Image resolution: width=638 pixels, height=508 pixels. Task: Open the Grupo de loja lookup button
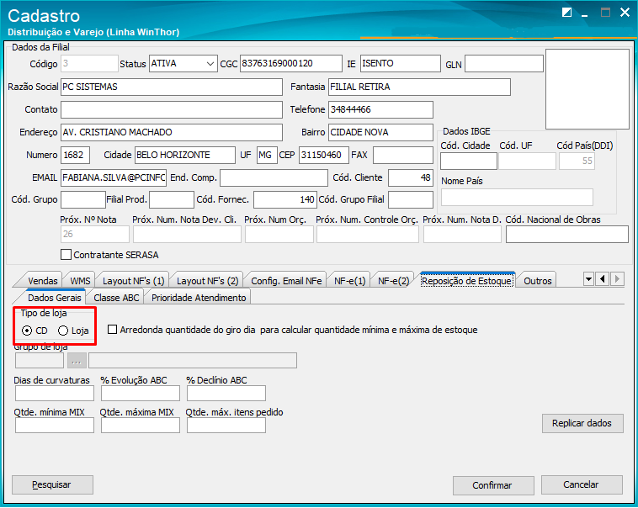point(77,361)
